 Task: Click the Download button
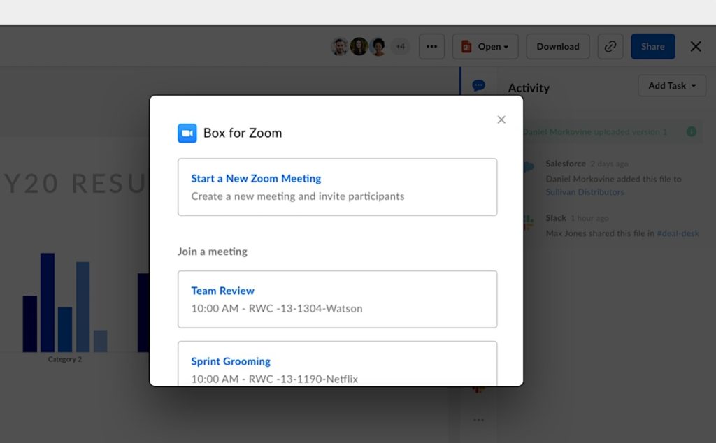point(558,47)
